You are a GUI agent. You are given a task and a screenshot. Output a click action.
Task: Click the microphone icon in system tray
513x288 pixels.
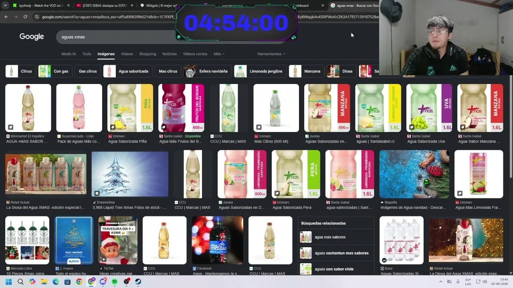(458, 282)
